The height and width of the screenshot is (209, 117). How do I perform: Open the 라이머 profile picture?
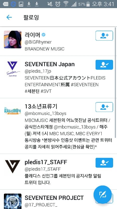pyautogui.click(x=12, y=39)
